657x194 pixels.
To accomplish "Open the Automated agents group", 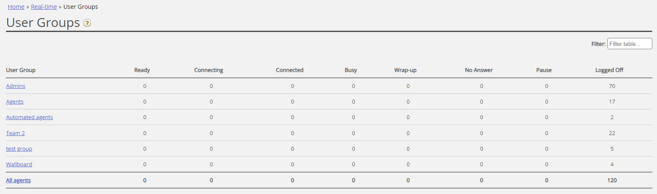I will [x=29, y=117].
